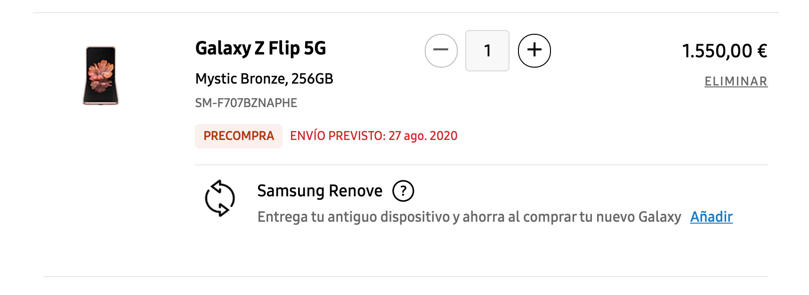Click the ENVÍO PREVISTO label
The height and width of the screenshot is (295, 809).
pyautogui.click(x=338, y=136)
